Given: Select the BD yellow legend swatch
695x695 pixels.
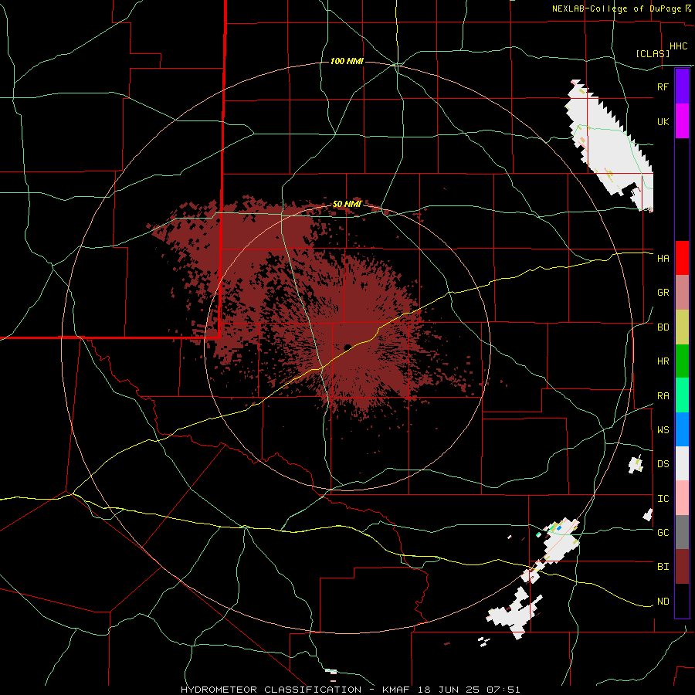Looking at the screenshot, I should pos(682,327).
